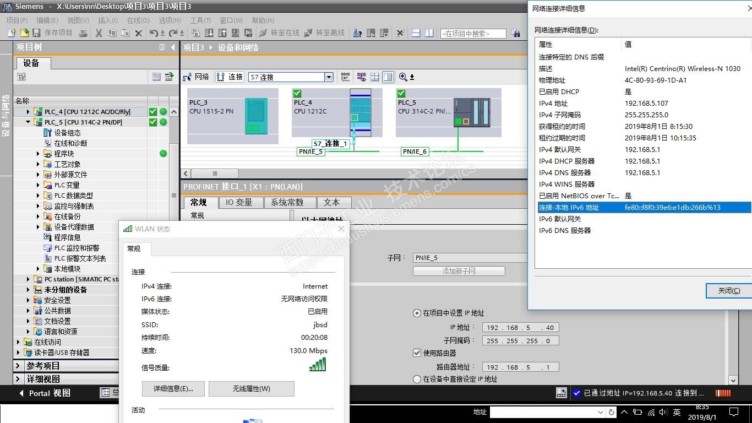The image size is (752, 423).
Task: Click 关闭(C) in network details dialog
Action: tap(728, 291)
